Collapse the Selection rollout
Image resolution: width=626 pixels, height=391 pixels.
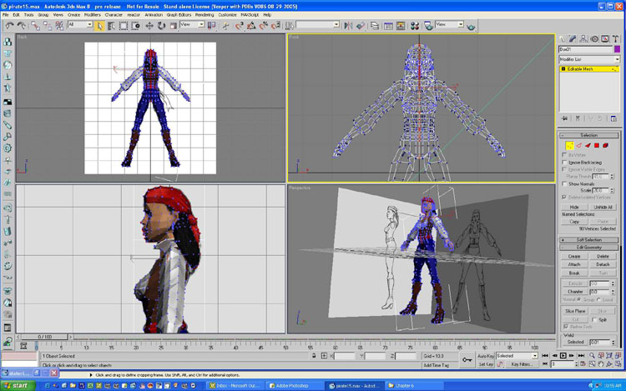point(589,135)
